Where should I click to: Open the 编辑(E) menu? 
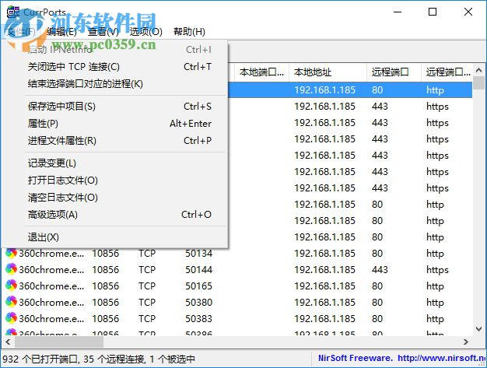pos(61,32)
